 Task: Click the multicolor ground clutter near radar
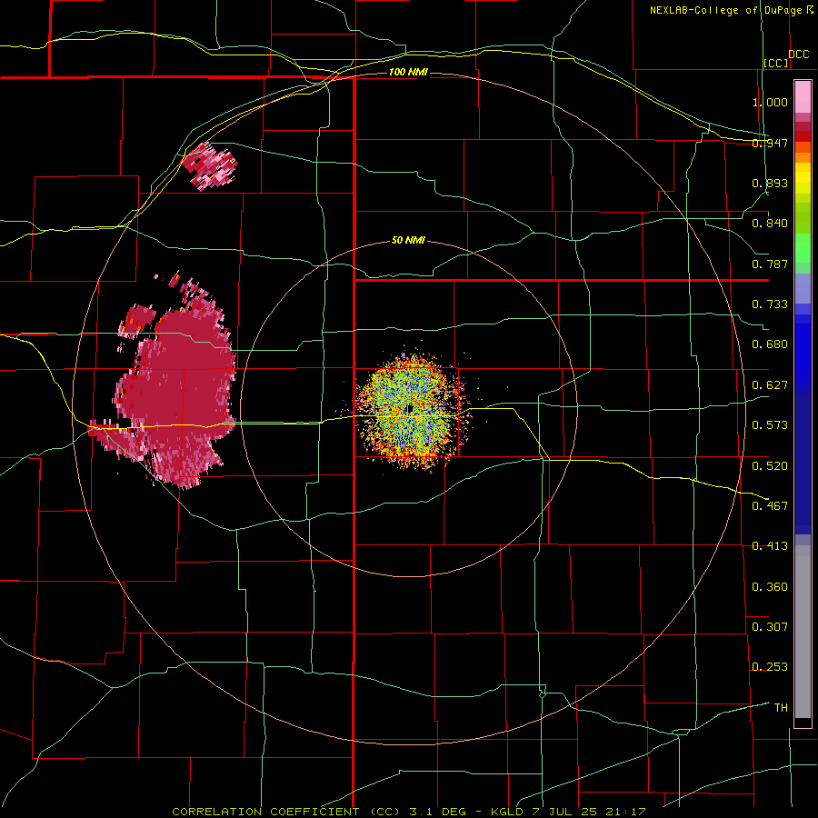point(414,410)
